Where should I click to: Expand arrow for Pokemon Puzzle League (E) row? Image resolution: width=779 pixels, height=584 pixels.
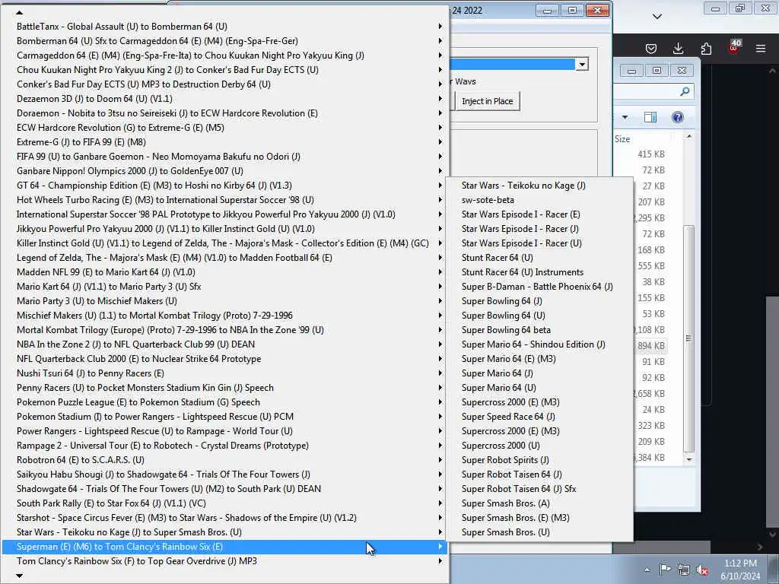[x=440, y=401]
